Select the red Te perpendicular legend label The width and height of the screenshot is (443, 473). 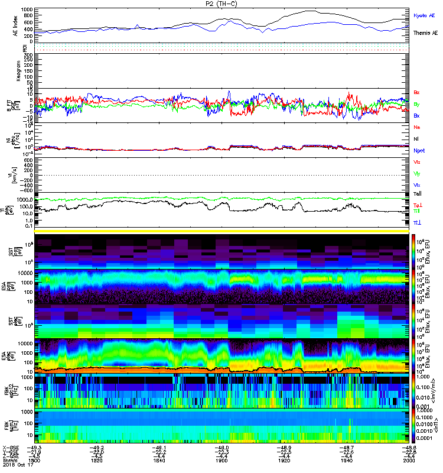[x=418, y=205]
